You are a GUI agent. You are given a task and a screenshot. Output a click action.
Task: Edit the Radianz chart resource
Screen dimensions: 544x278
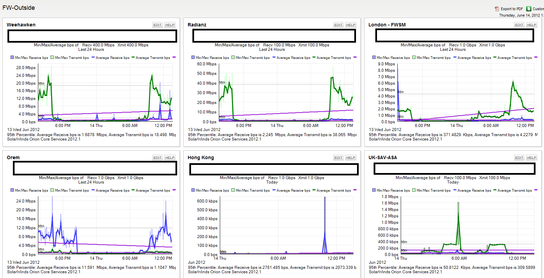[338, 25]
